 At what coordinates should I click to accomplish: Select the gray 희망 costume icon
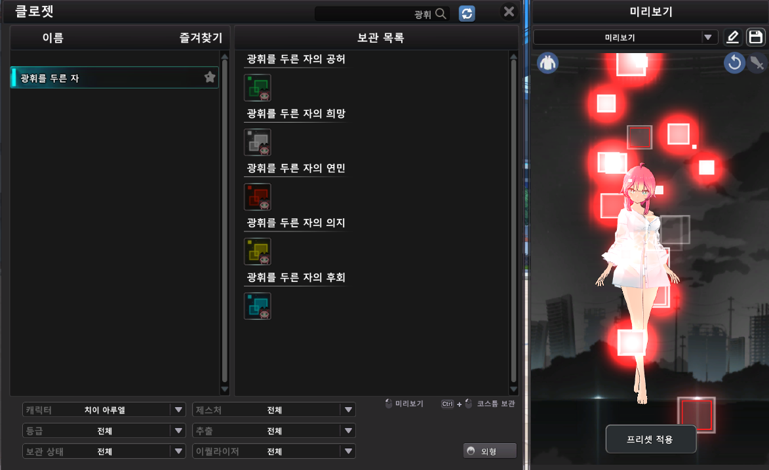[258, 142]
